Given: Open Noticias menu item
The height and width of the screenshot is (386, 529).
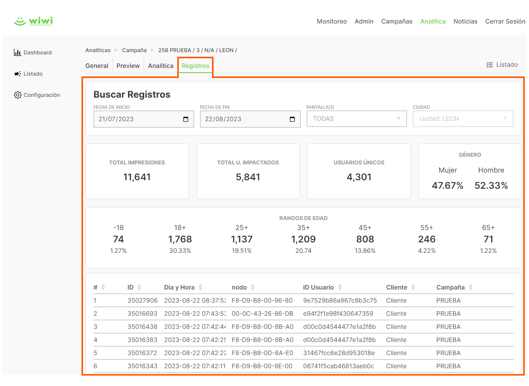Looking at the screenshot, I should (465, 22).
